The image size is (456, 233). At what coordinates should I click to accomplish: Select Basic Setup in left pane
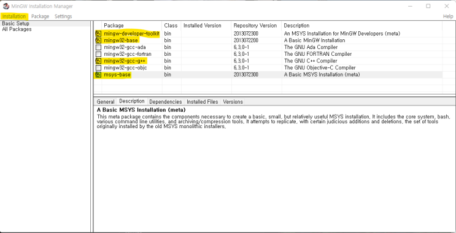[16, 23]
